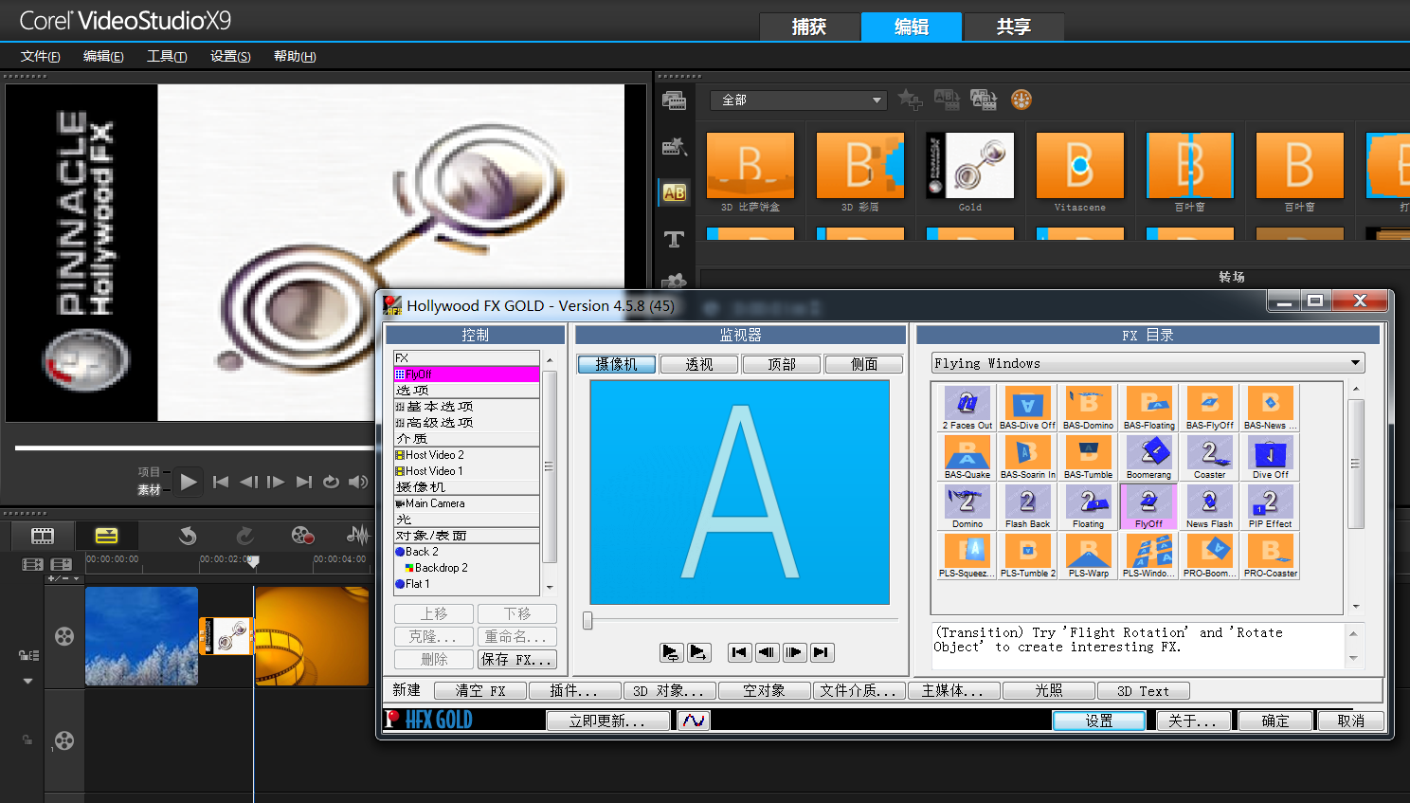Viewport: 1410px width, 803px height.
Task: Open the 编辑(E) menu in menu bar
Action: coord(103,56)
